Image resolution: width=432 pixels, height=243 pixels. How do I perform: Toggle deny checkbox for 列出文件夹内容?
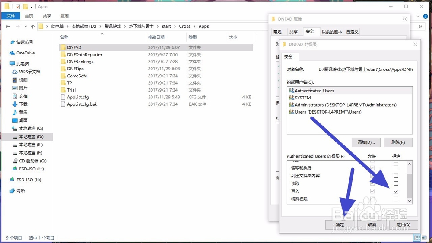(x=396, y=176)
